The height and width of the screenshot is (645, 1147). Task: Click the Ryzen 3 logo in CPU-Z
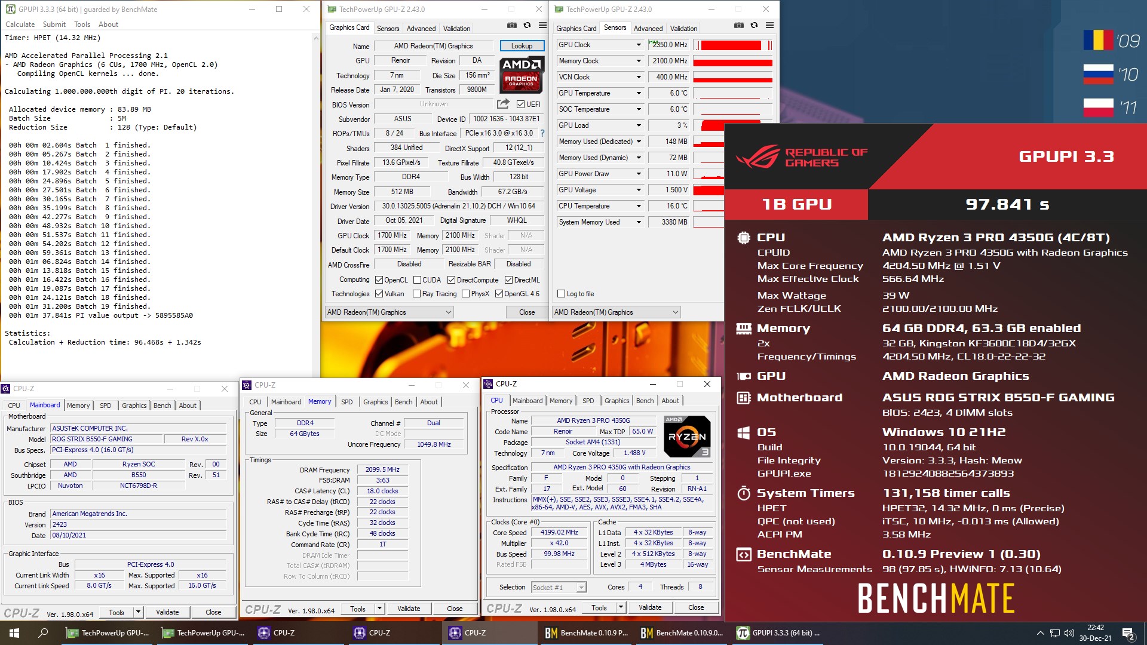(687, 437)
